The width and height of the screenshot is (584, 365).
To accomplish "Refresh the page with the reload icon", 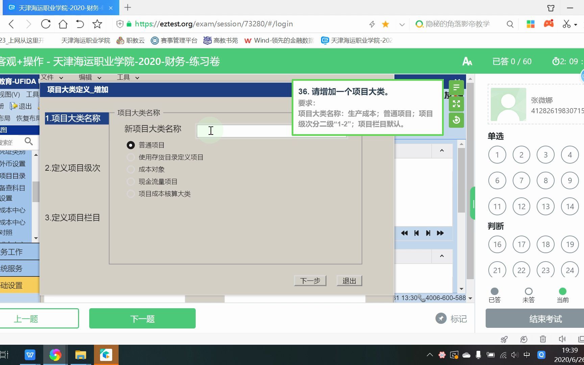I will [46, 24].
